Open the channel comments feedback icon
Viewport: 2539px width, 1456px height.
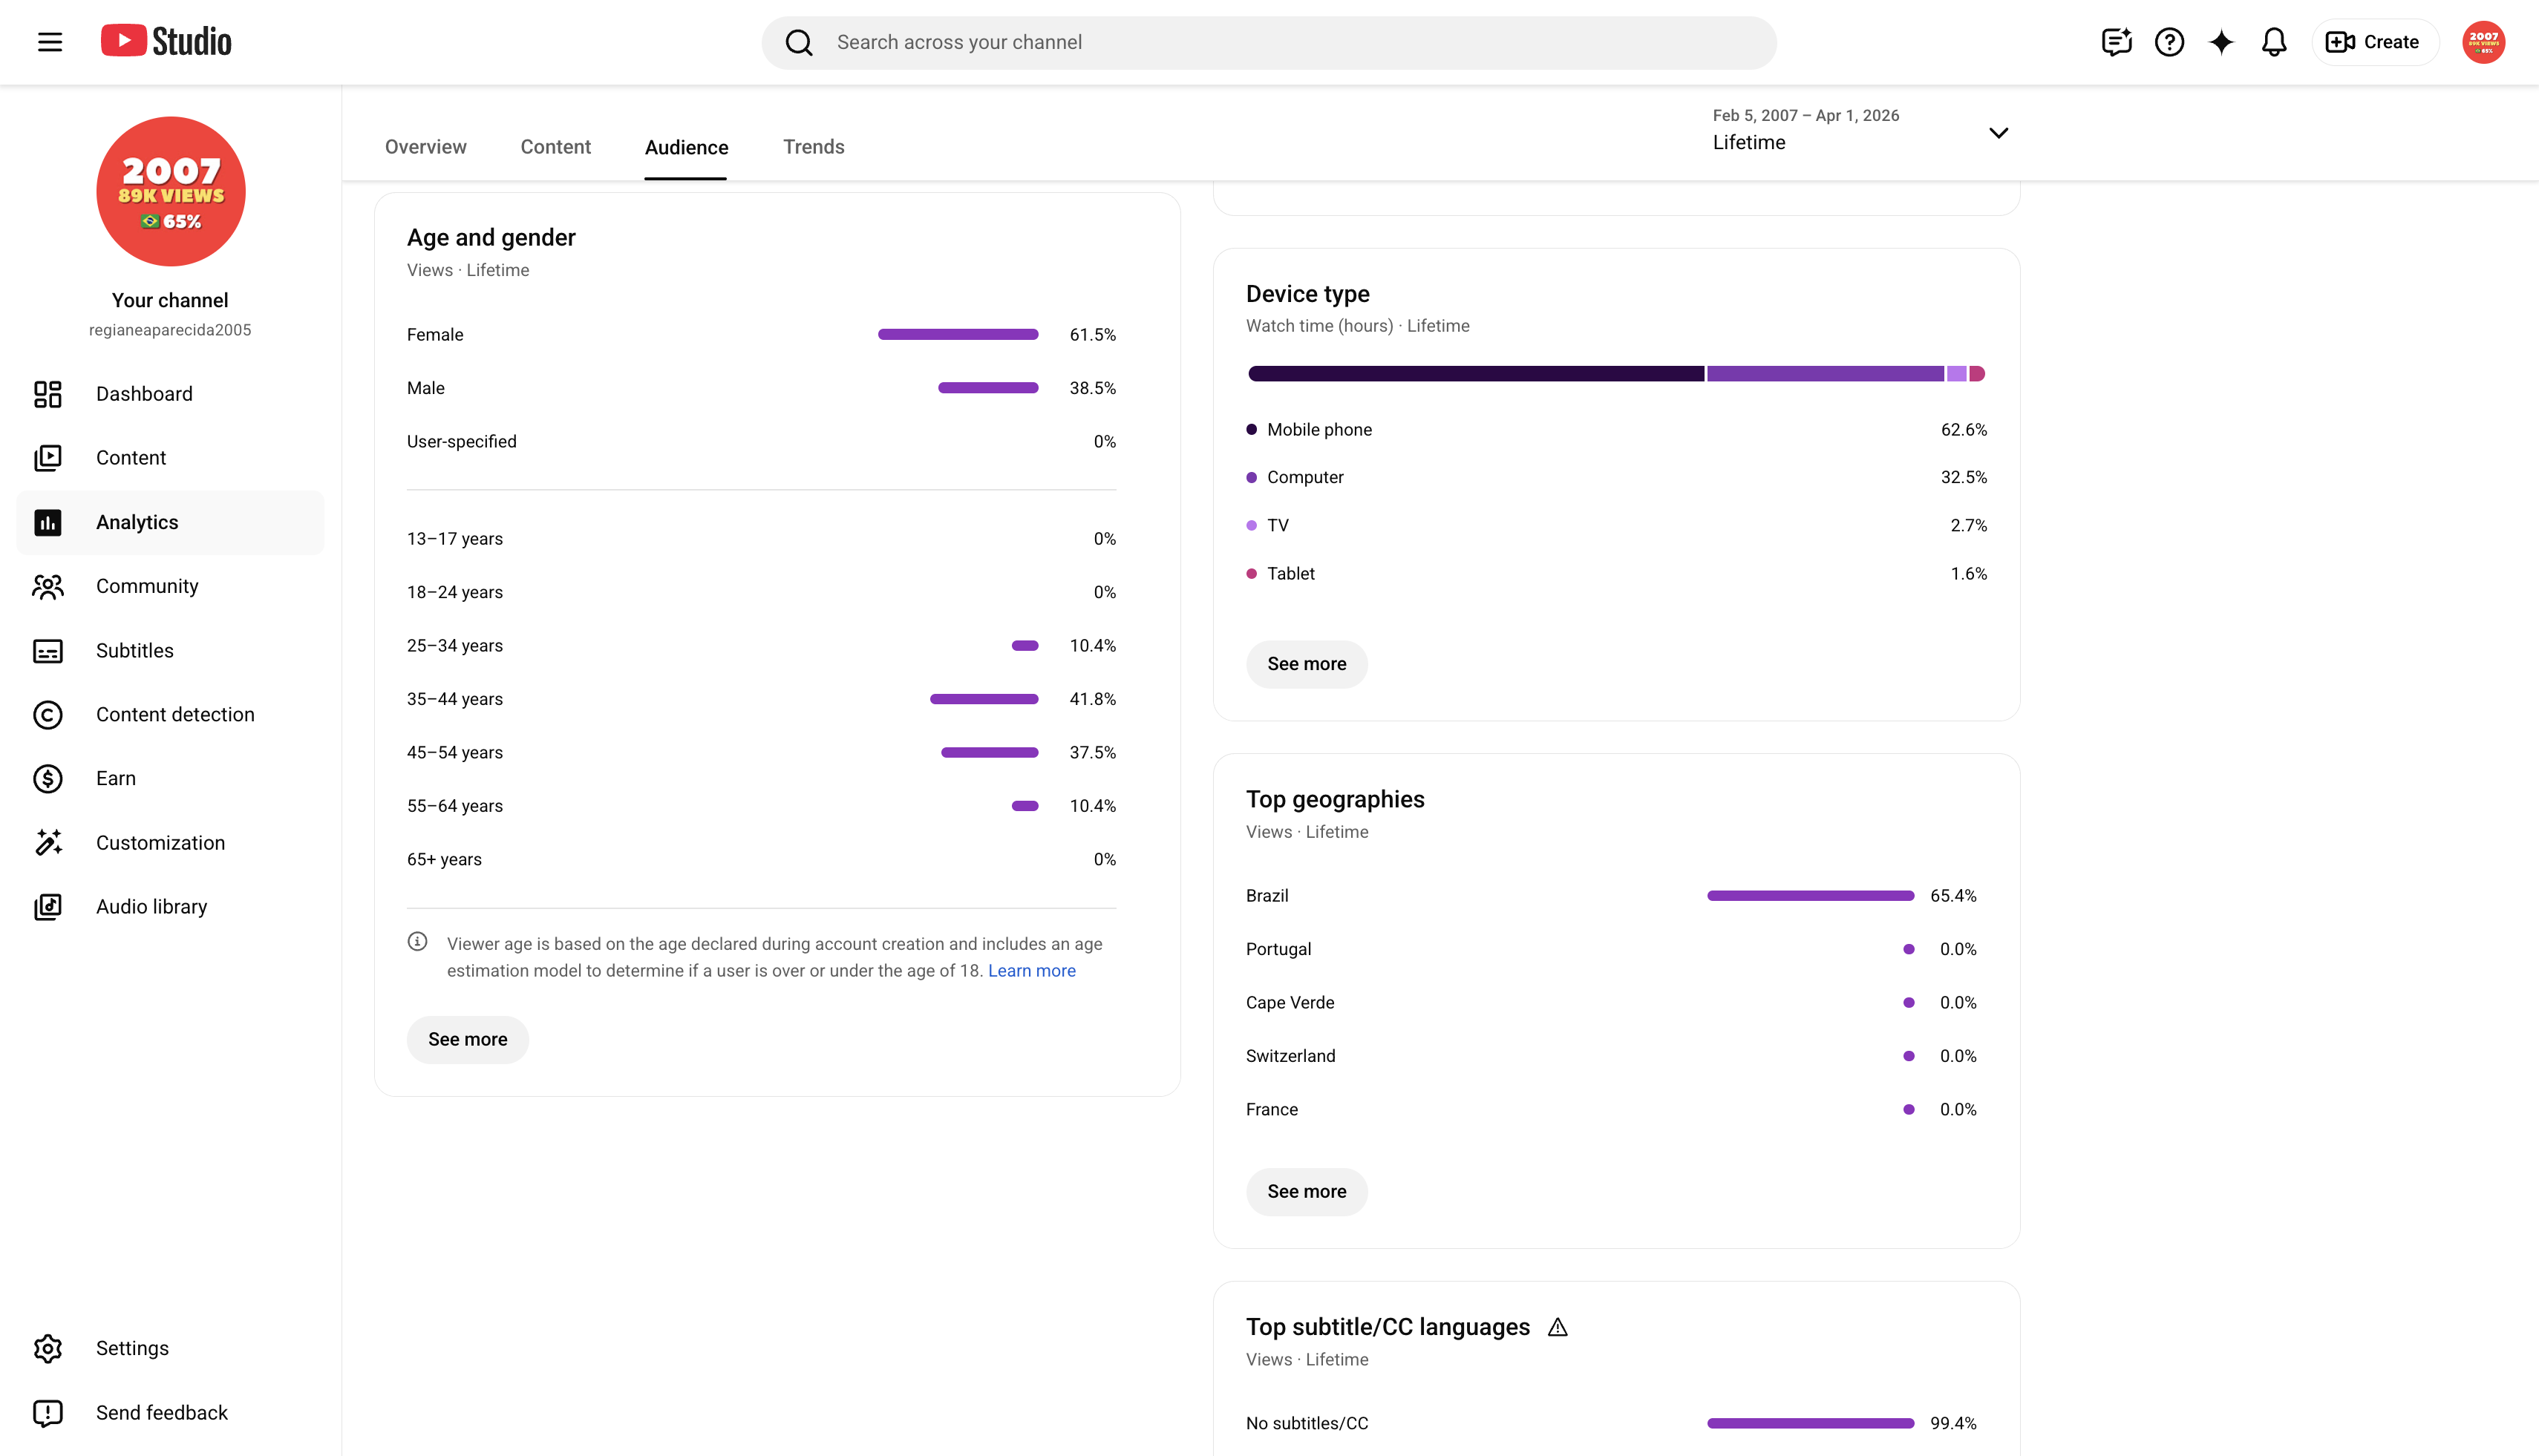pos(2116,42)
